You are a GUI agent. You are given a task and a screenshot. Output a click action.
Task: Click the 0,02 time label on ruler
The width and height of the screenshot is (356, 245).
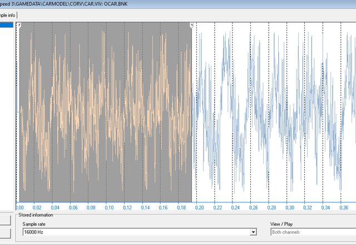pos(37,207)
